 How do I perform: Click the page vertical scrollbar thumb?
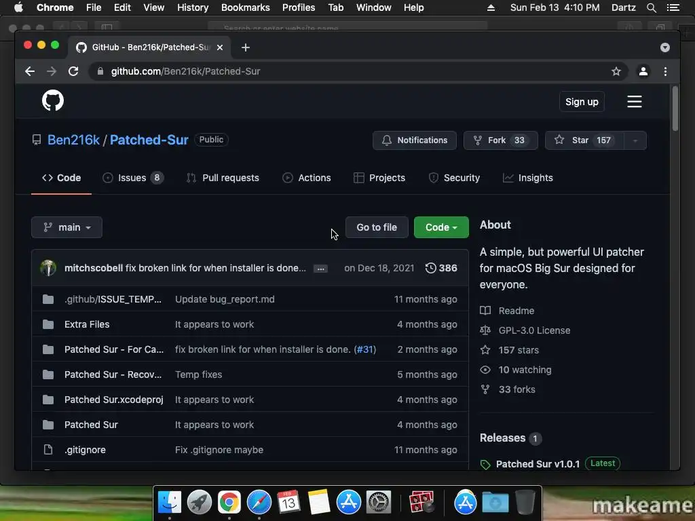click(x=675, y=109)
